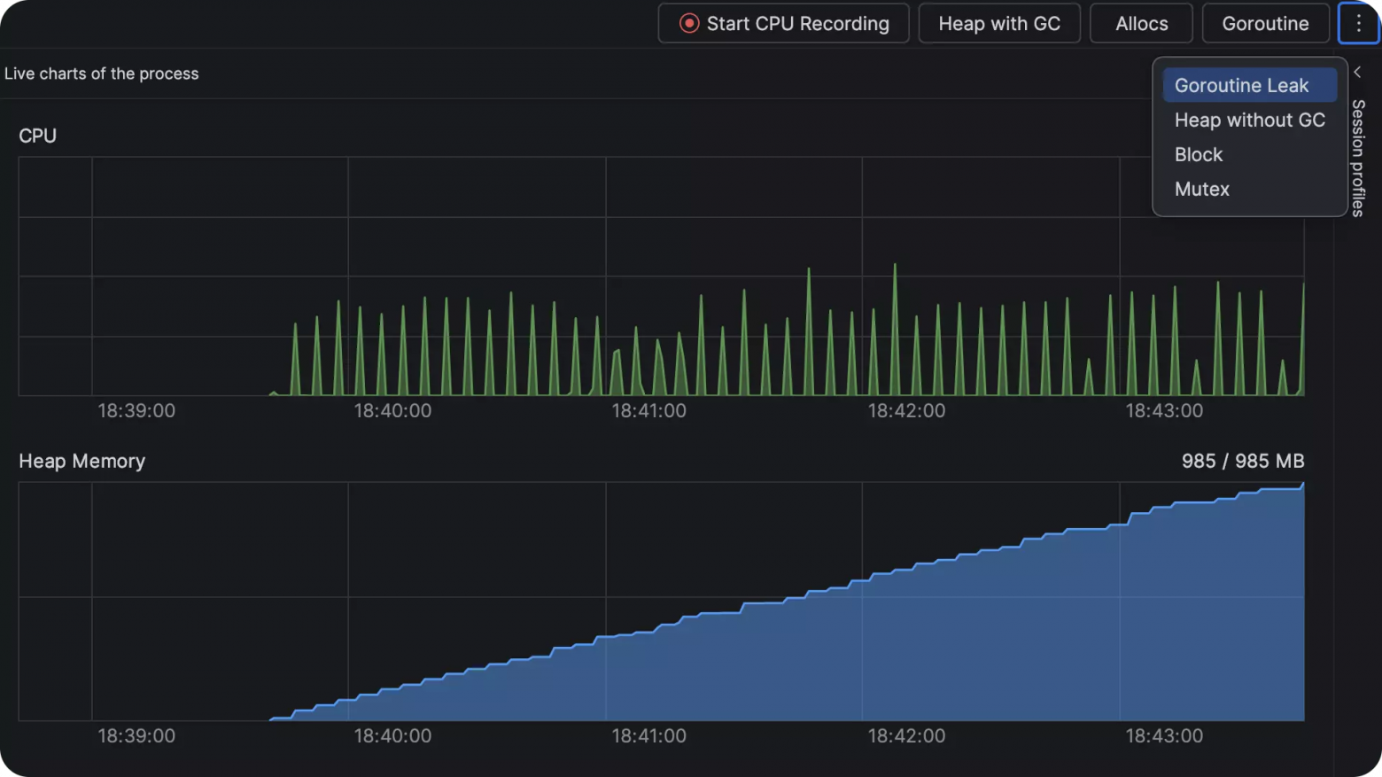Click the red record icon for CPU recording
The image size is (1382, 777).
[689, 24]
